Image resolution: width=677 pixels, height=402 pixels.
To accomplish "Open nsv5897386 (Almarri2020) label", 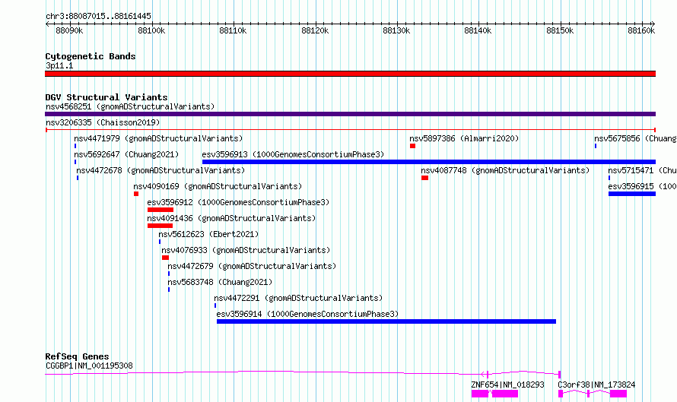I will [464, 138].
